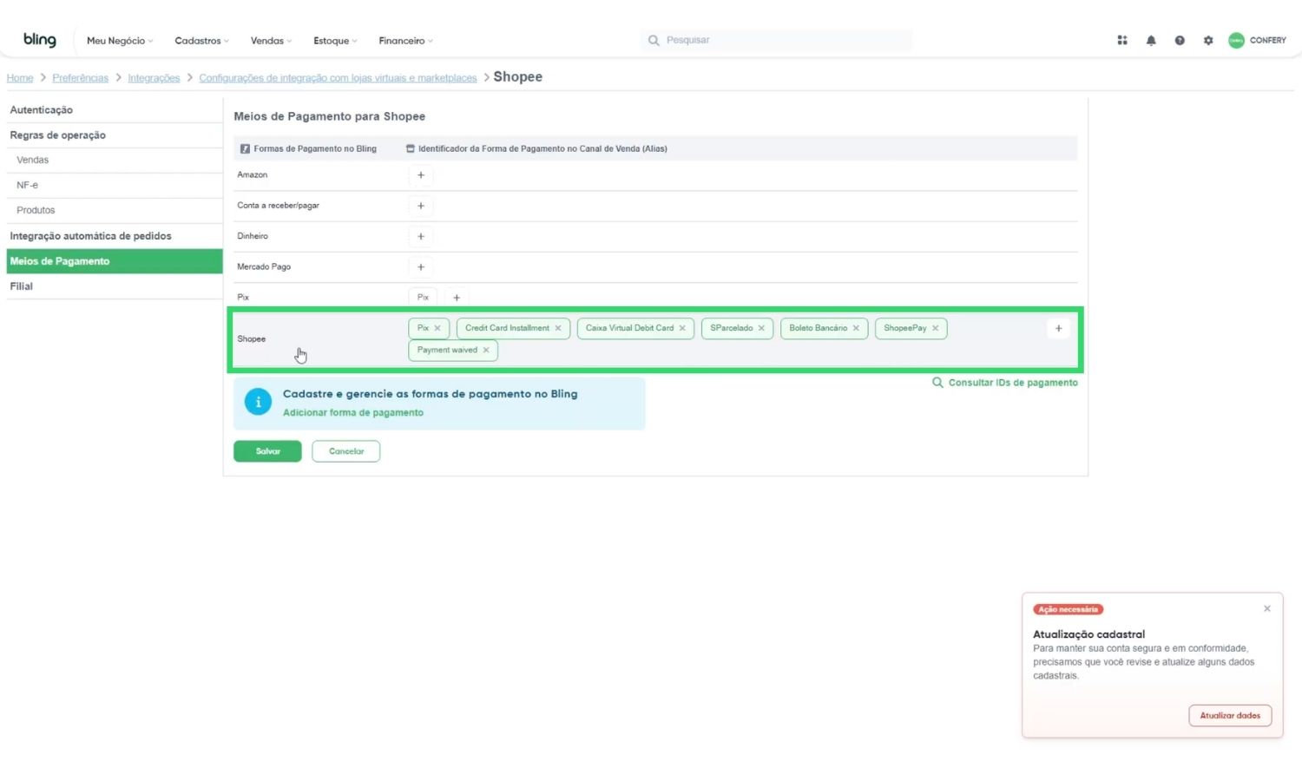Add alias to Conta a receber/pagar row
The image size is (1302, 781).
pos(421,206)
